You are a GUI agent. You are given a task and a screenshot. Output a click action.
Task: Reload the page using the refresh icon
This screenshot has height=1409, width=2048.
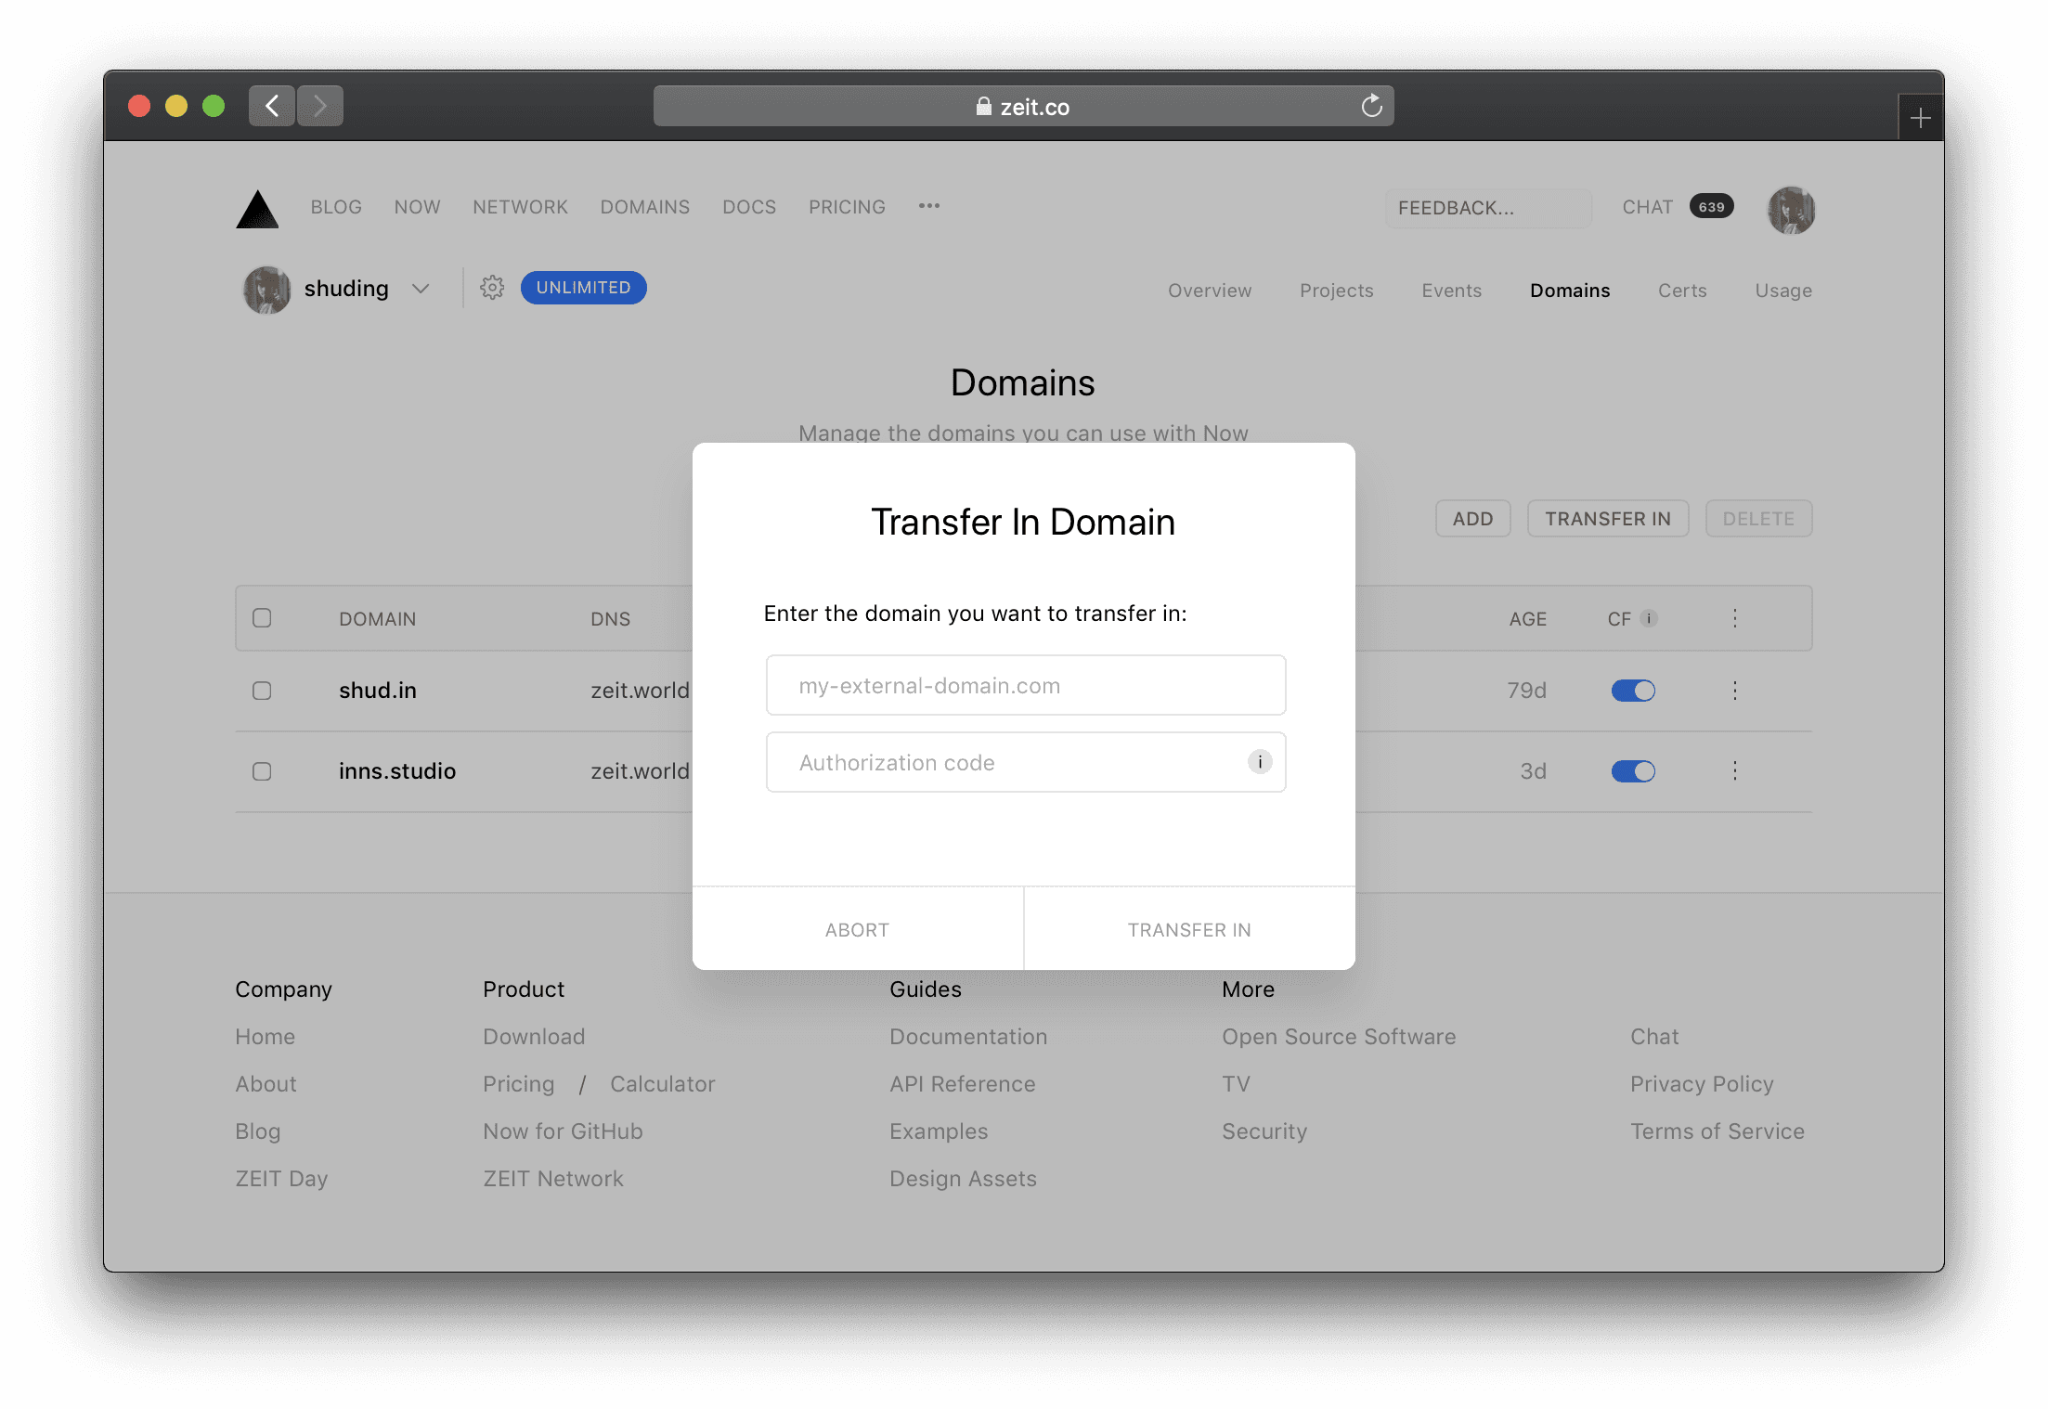coord(1371,106)
